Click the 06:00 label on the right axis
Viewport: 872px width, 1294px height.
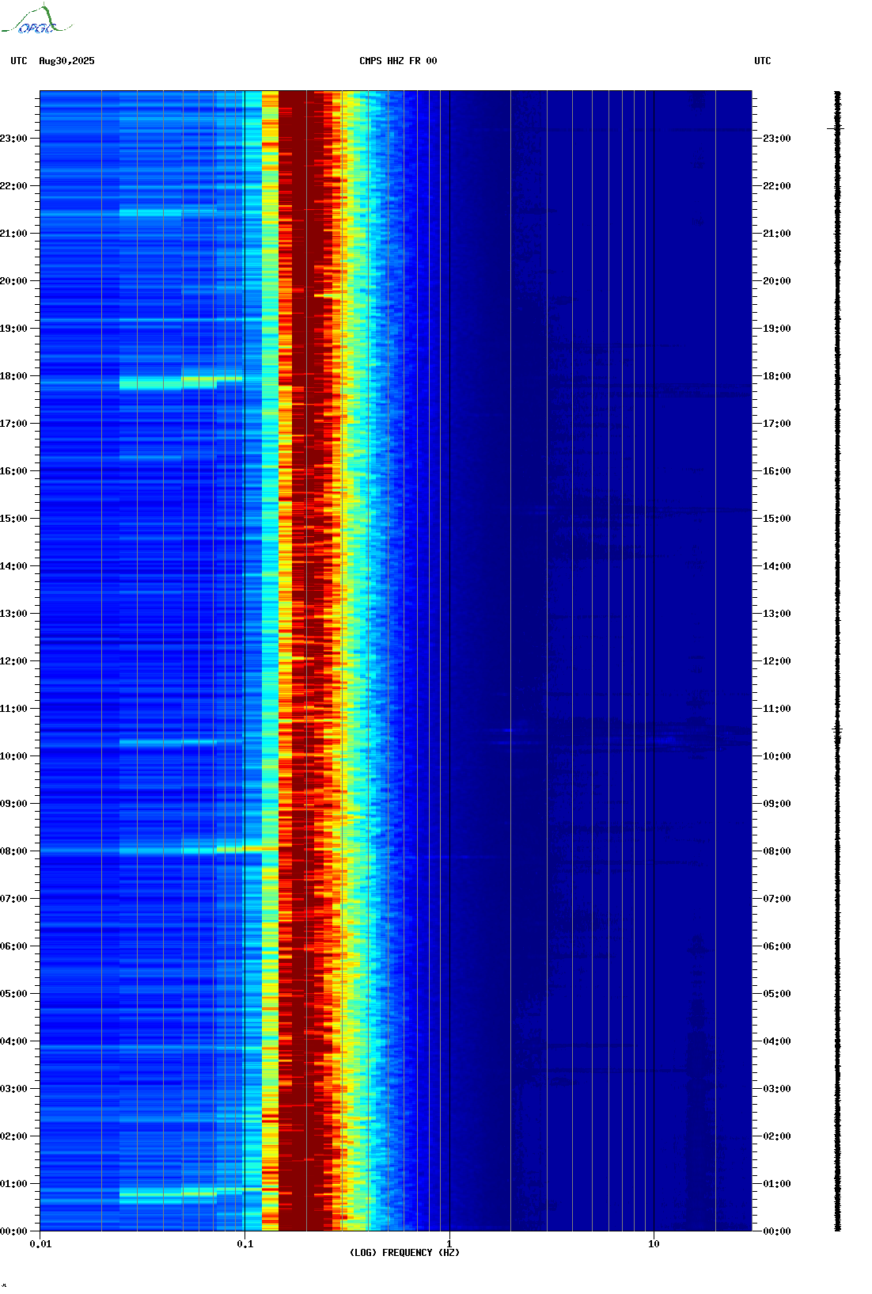click(777, 946)
